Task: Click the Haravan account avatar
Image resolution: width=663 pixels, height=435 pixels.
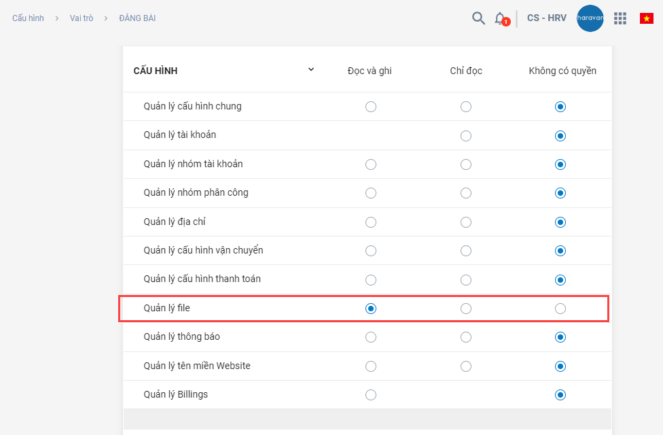Action: 590,18
